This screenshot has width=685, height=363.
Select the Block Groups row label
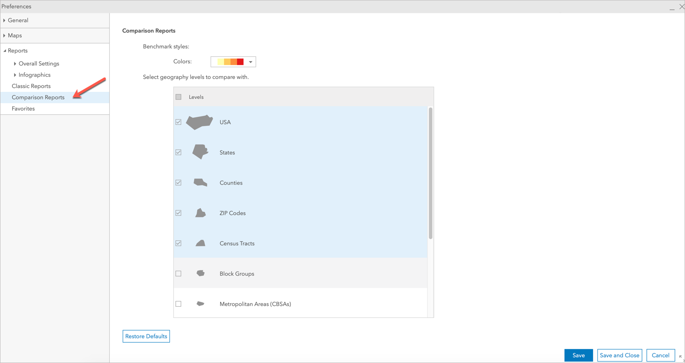pos(237,274)
